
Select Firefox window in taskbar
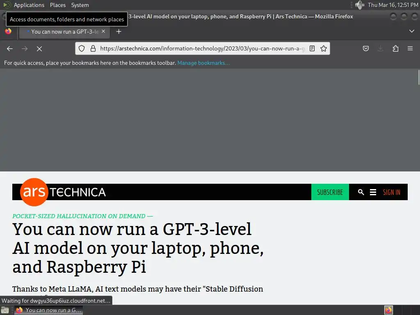[48, 310]
